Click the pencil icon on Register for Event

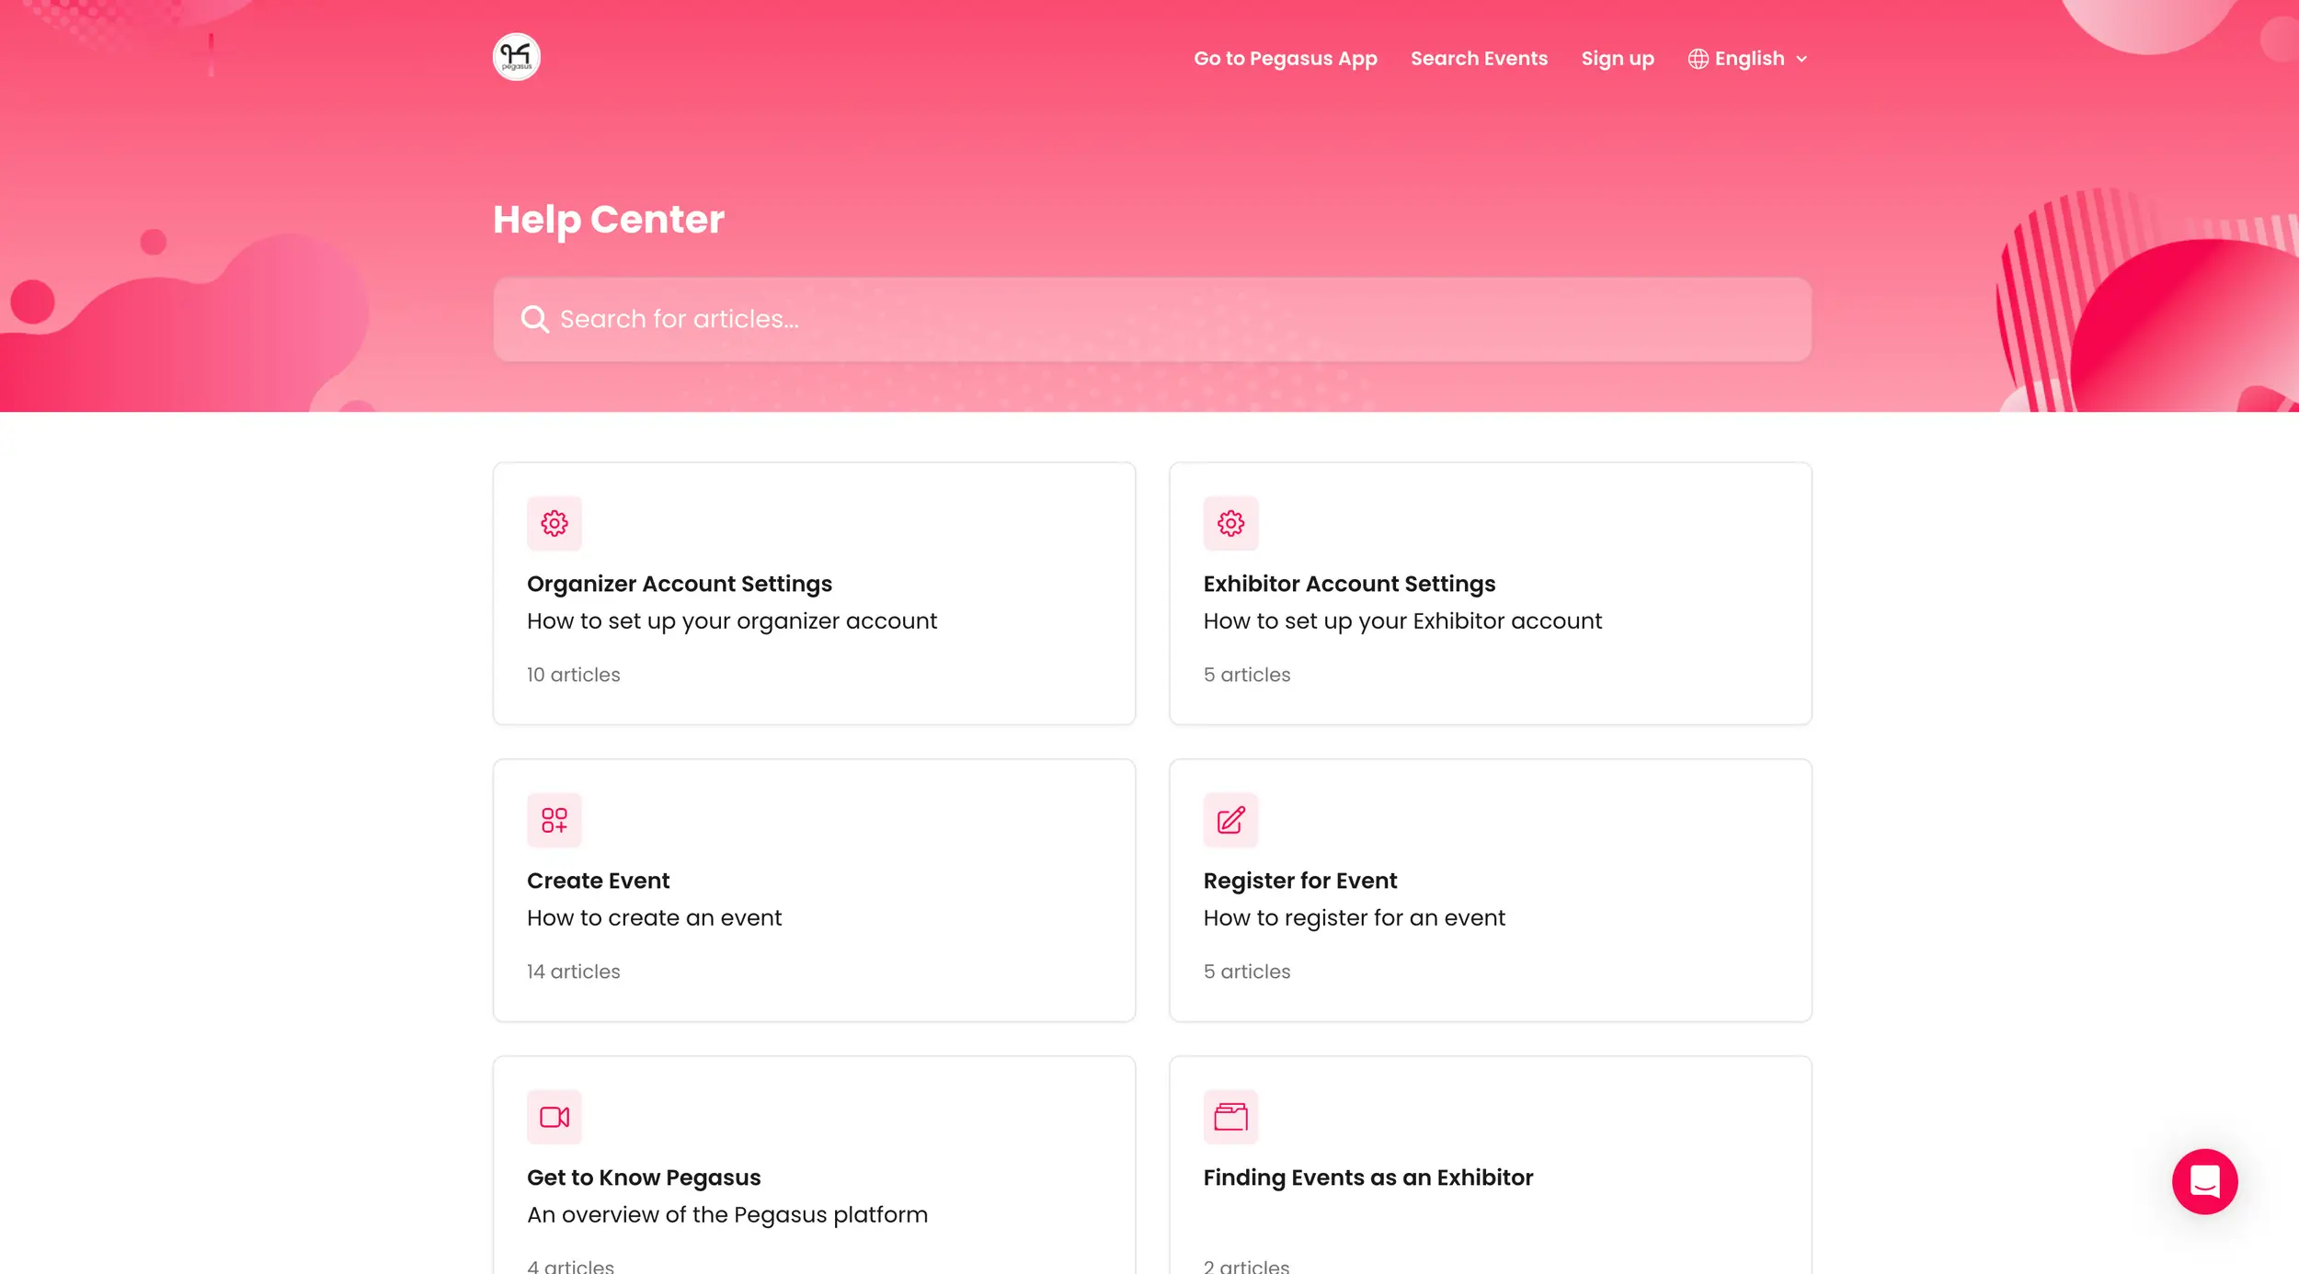pos(1230,820)
